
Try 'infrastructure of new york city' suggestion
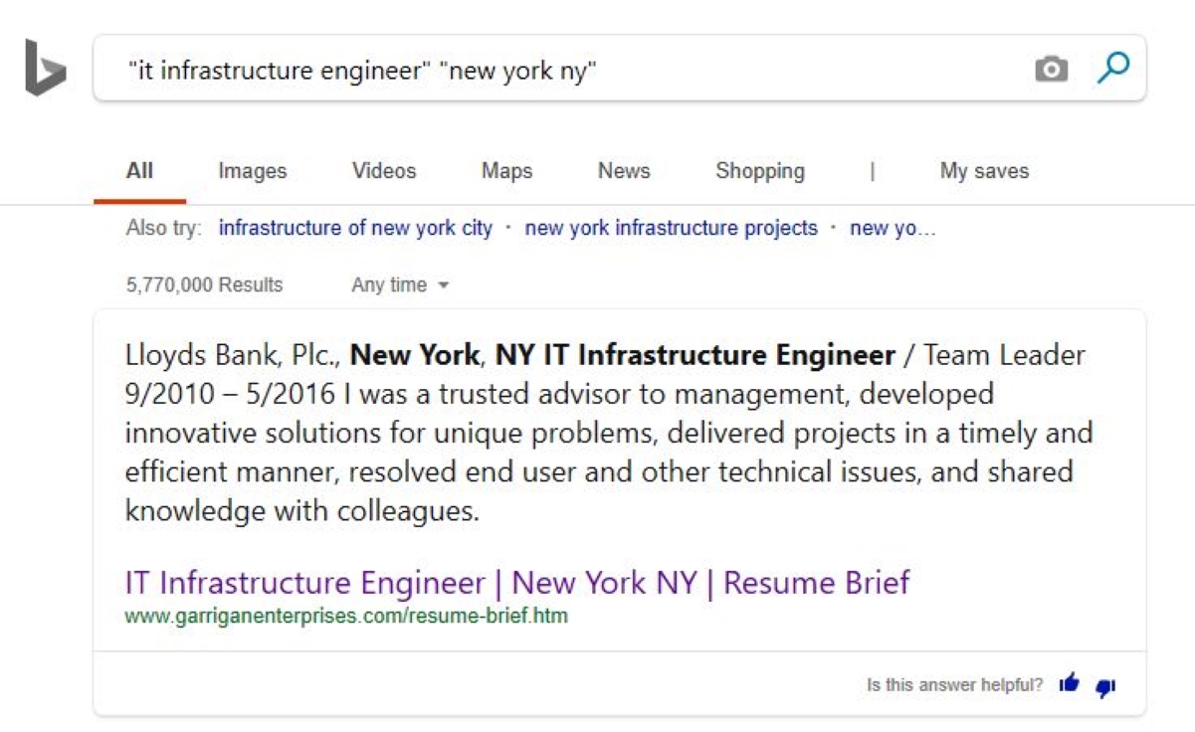[x=355, y=228]
